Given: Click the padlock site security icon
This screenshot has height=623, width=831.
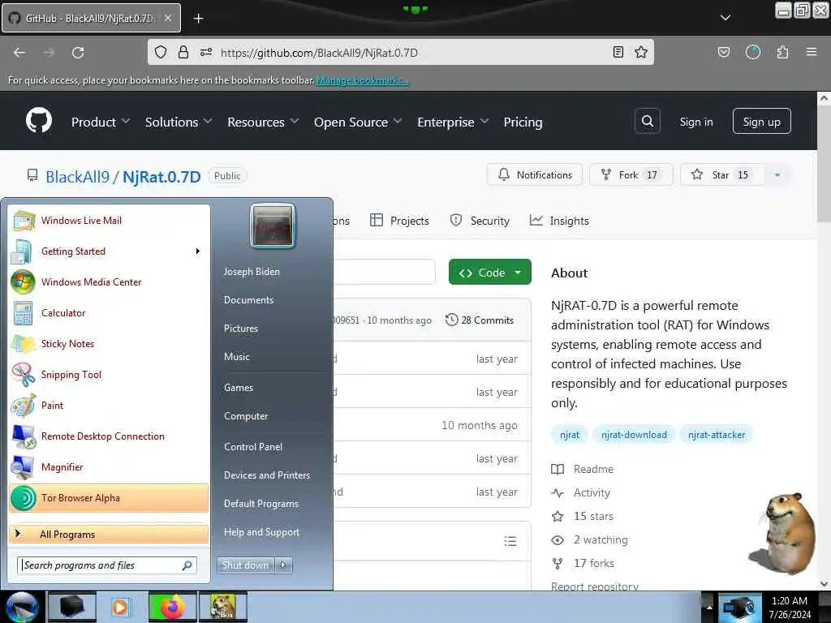Looking at the screenshot, I should coord(183,52).
